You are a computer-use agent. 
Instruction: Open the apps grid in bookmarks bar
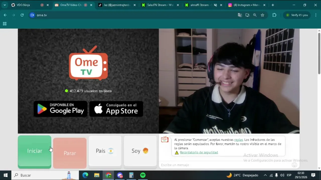click(x=5, y=24)
